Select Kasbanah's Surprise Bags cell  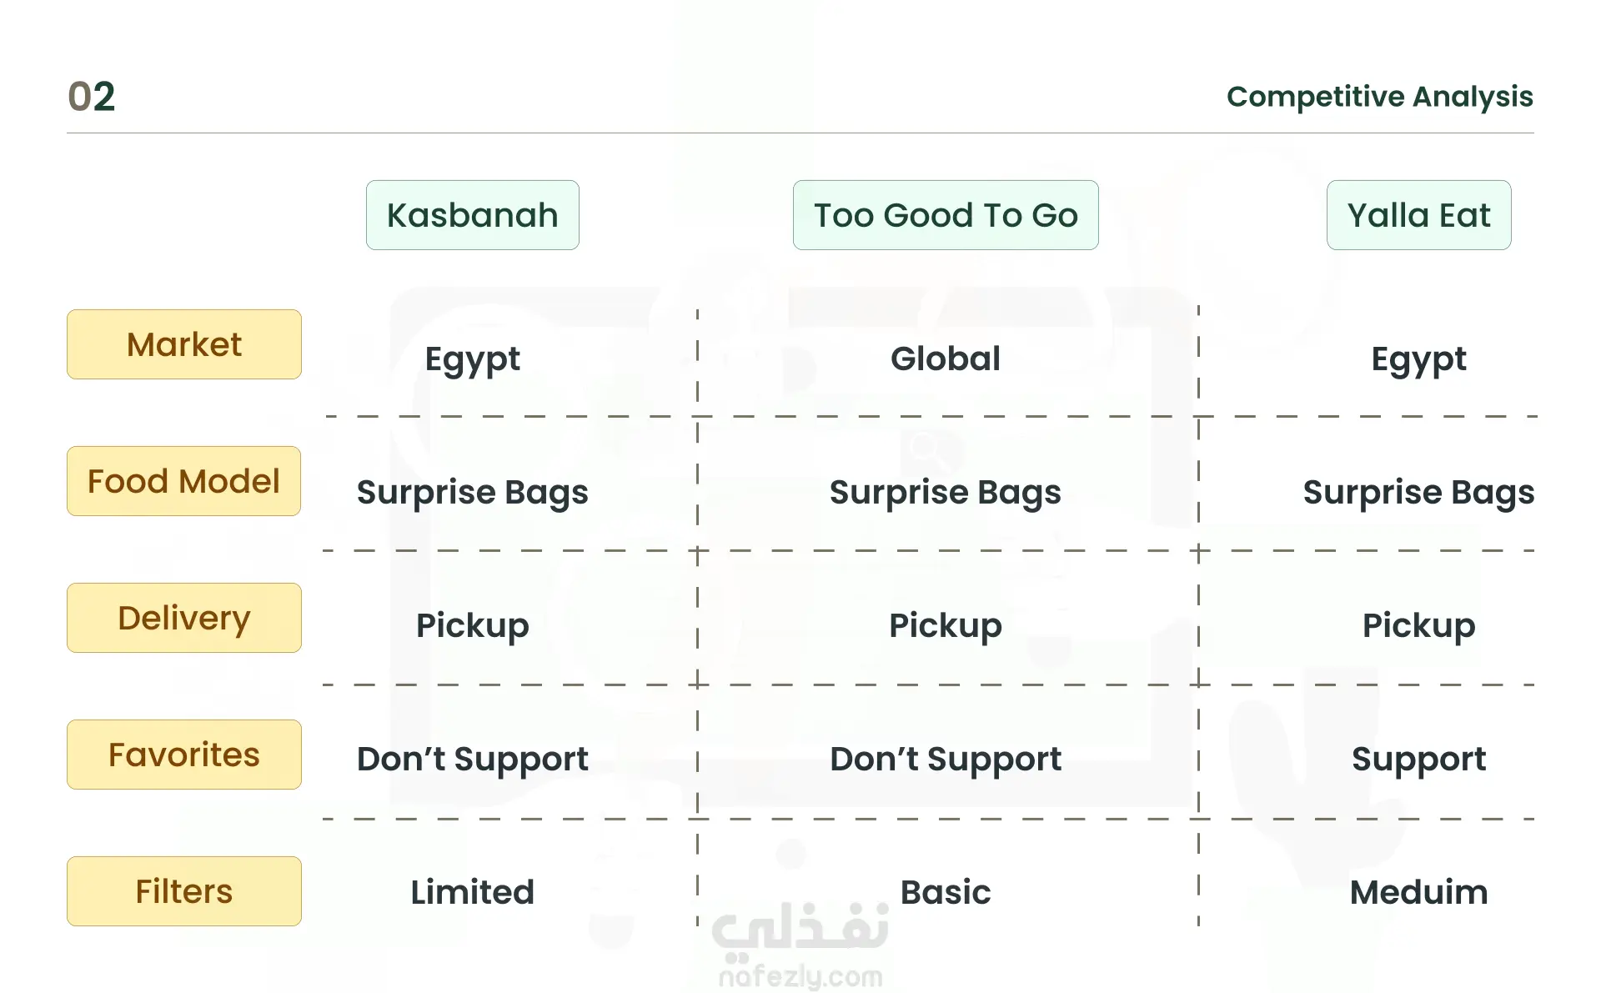473,493
